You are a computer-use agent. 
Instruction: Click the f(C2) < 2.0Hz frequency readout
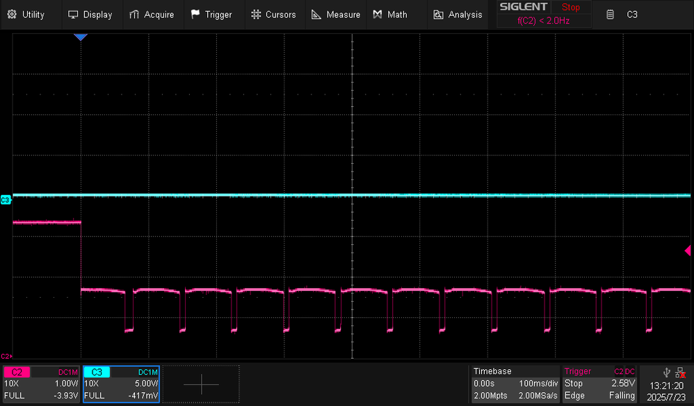click(x=544, y=21)
